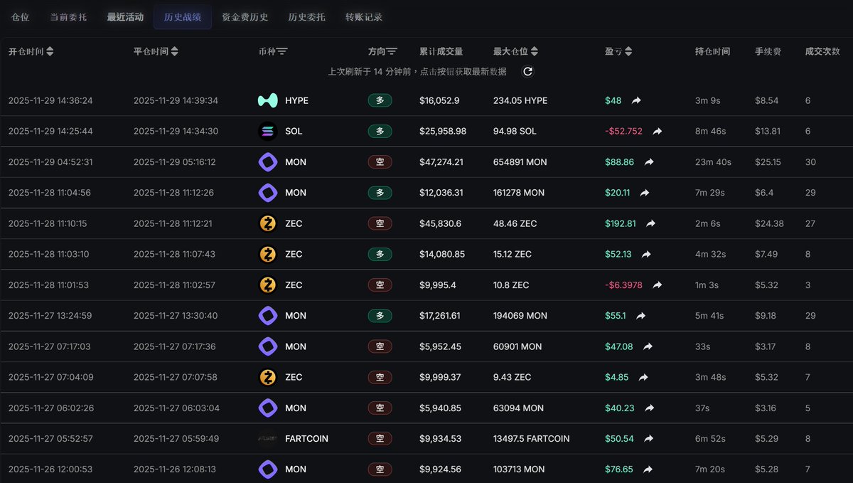The image size is (853, 483).
Task: Toggle sorting on the 盈亏 column
Action: point(628,51)
